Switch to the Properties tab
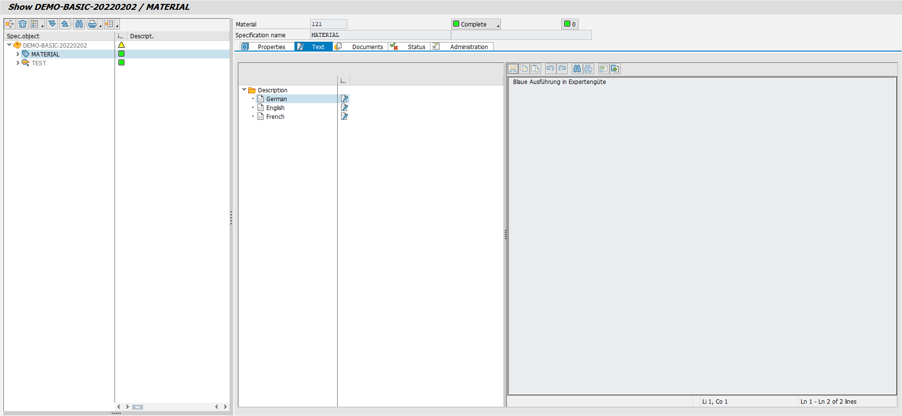This screenshot has height=416, width=902. (x=271, y=47)
